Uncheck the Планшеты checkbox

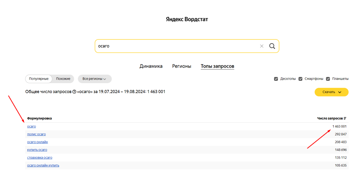[328, 79]
